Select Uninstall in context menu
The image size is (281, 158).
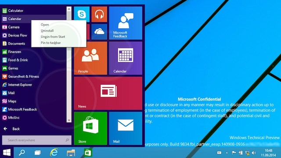click(47, 31)
